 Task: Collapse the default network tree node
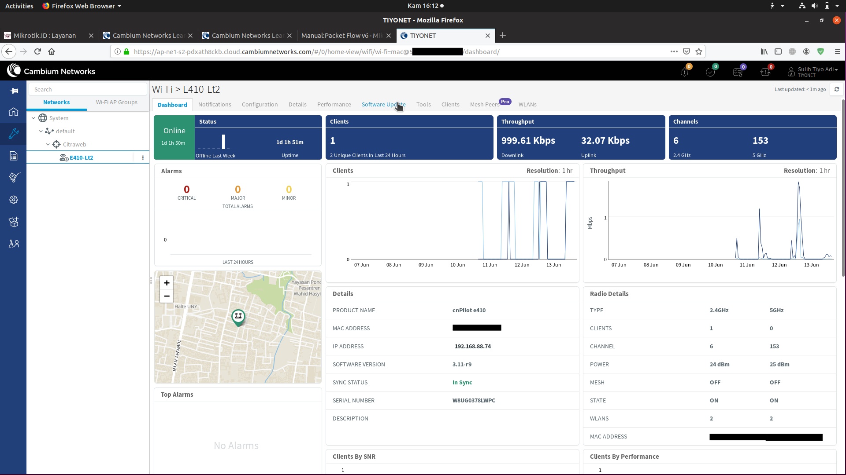(x=41, y=131)
